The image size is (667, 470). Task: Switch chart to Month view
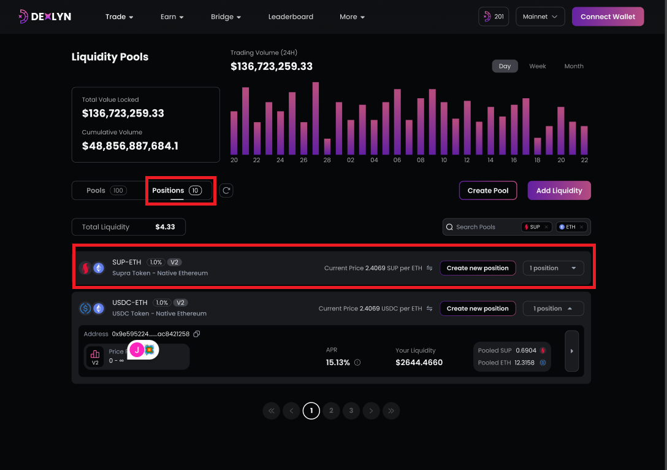tap(573, 66)
